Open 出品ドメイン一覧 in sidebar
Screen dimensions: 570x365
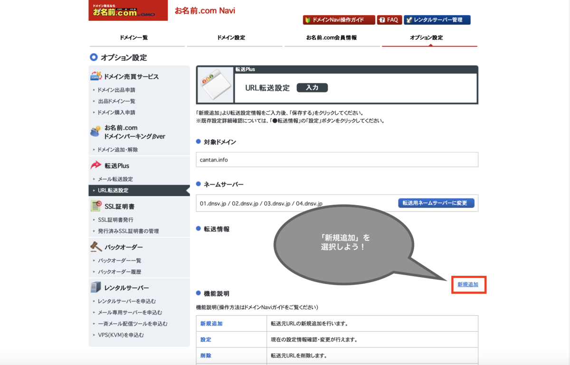coord(116,101)
